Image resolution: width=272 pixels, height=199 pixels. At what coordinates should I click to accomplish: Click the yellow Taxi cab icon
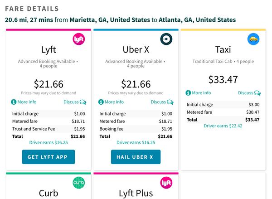point(253,39)
